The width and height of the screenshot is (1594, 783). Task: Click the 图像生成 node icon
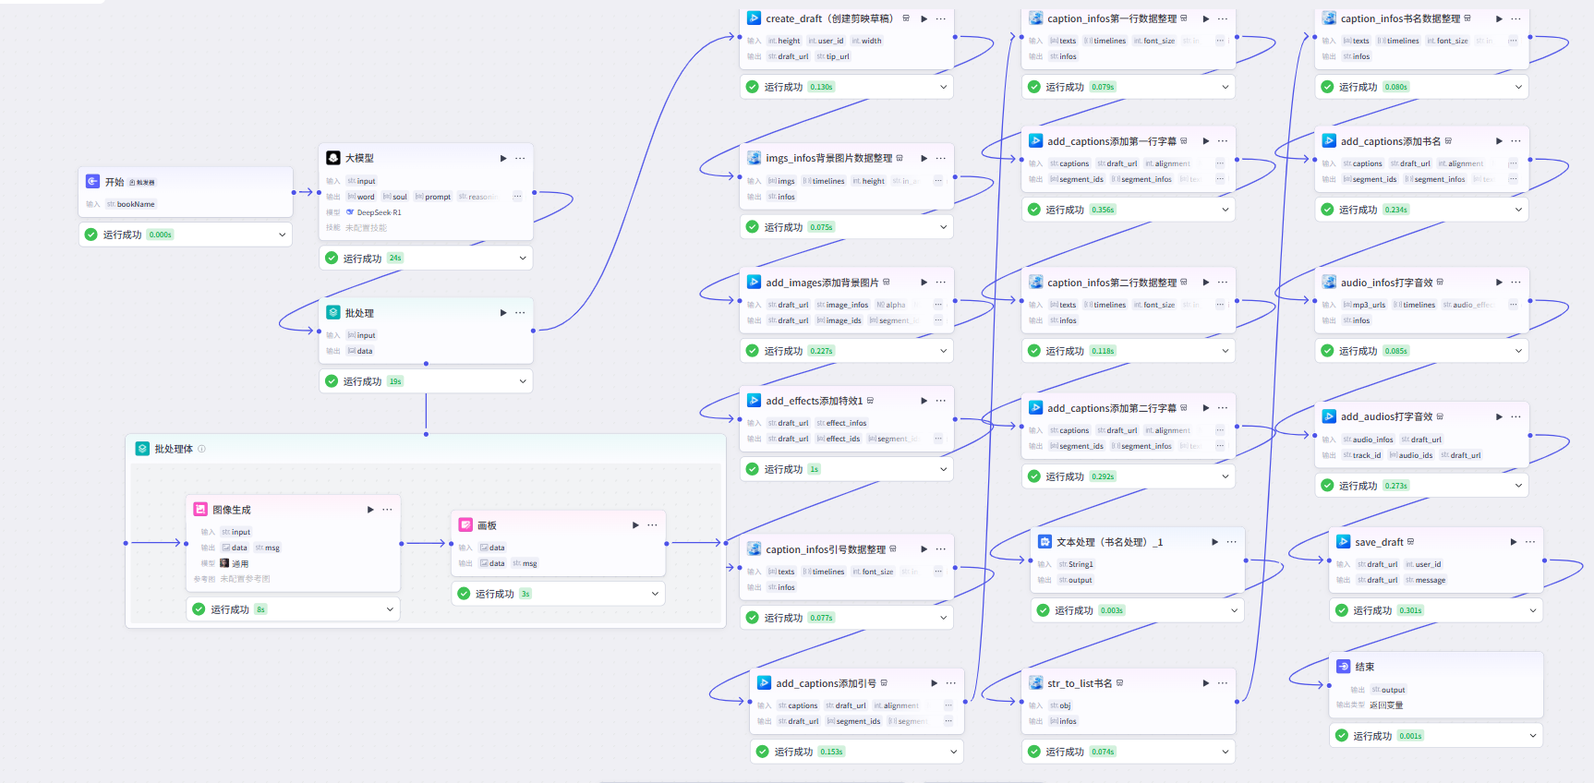pyautogui.click(x=200, y=510)
